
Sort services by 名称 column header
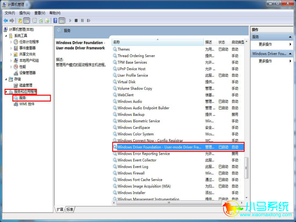point(158,42)
